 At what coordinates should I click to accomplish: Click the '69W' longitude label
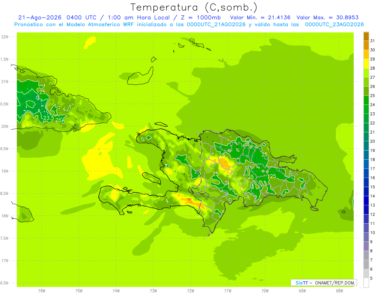(302, 291)
